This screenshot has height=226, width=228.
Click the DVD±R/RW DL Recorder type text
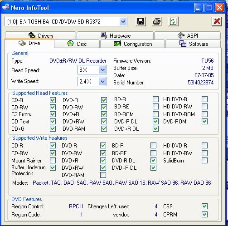point(78,61)
